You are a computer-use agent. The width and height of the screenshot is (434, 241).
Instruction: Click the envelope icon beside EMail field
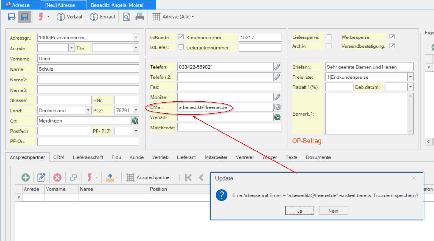point(277,107)
